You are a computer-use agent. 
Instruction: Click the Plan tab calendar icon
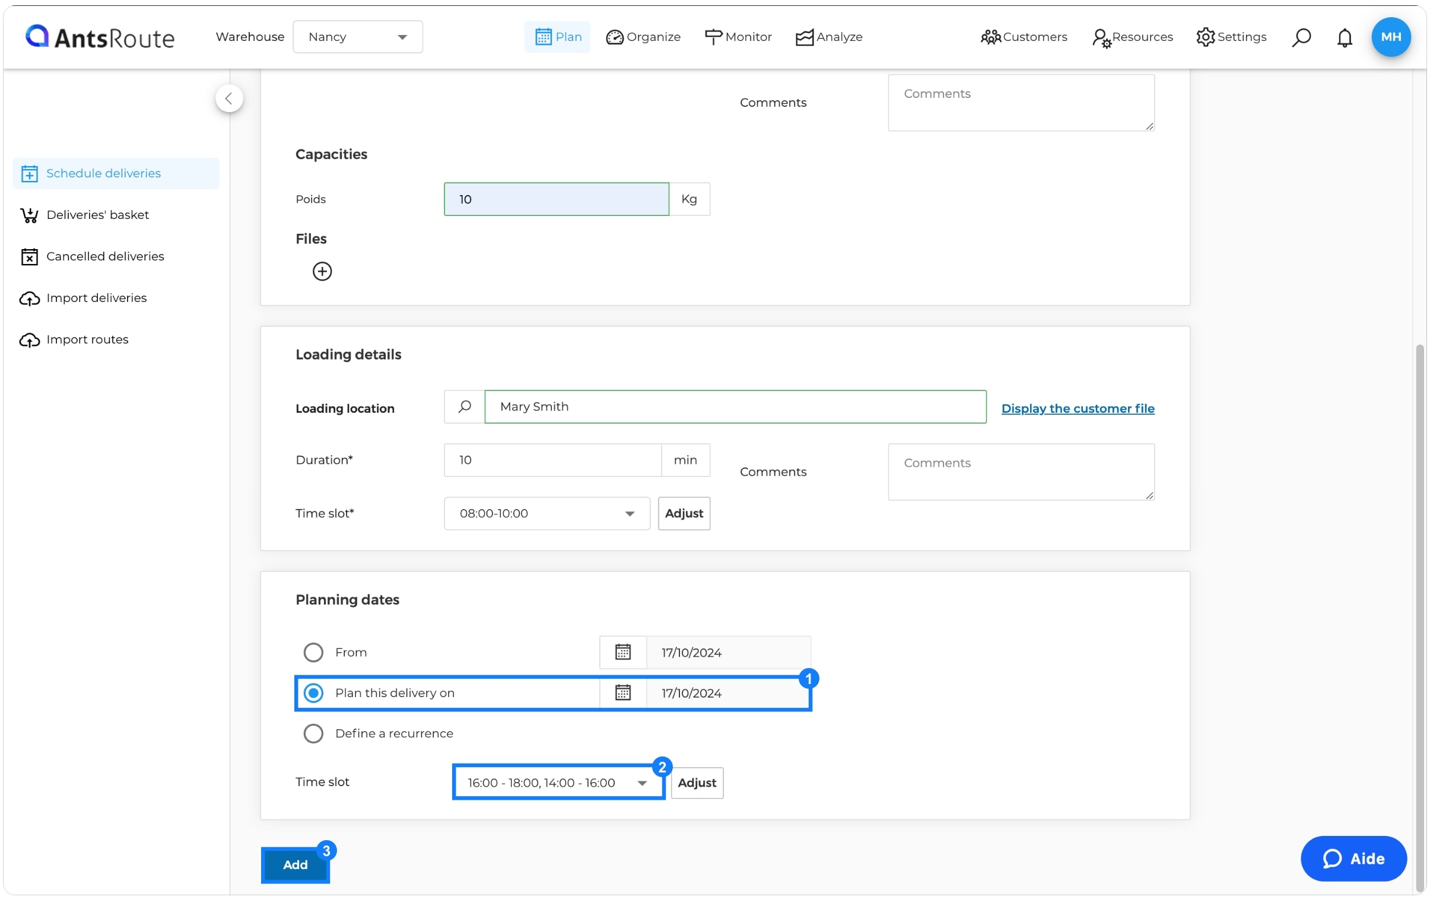543,37
